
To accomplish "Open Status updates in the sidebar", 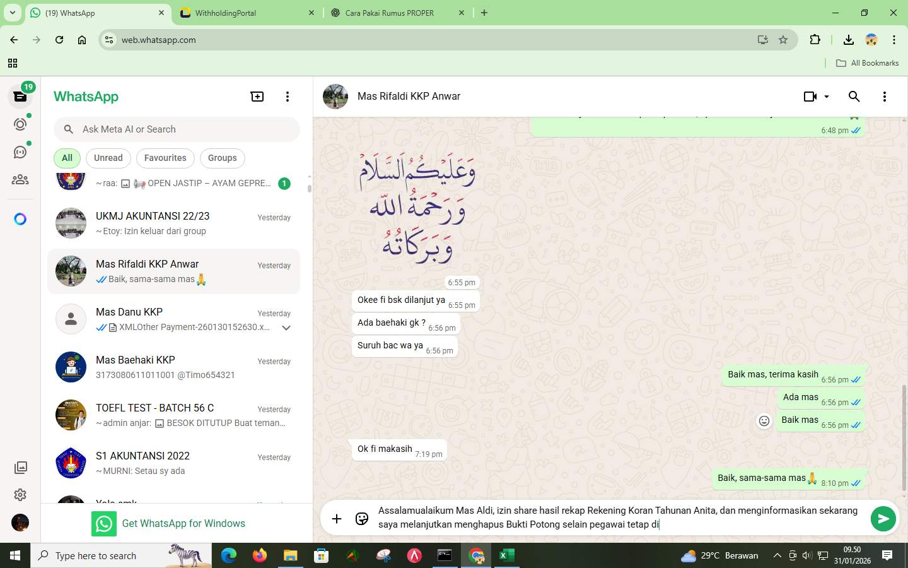I will pyautogui.click(x=20, y=124).
